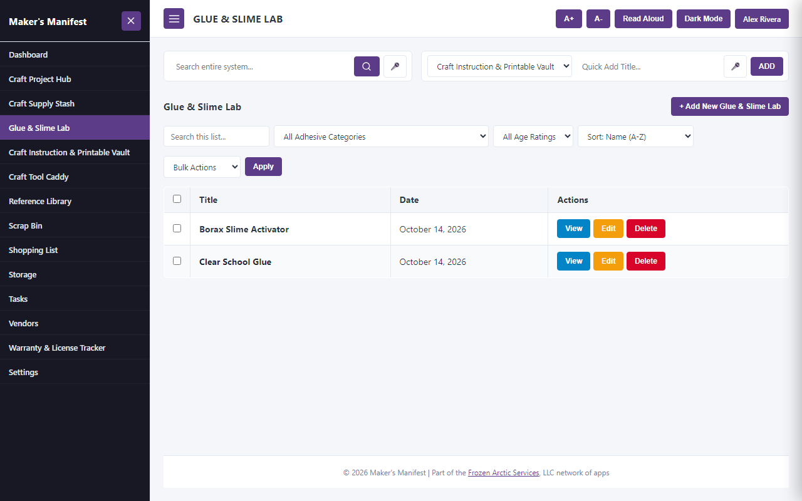Activate microphone icon next to Quick Add
This screenshot has height=501, width=802.
735,66
